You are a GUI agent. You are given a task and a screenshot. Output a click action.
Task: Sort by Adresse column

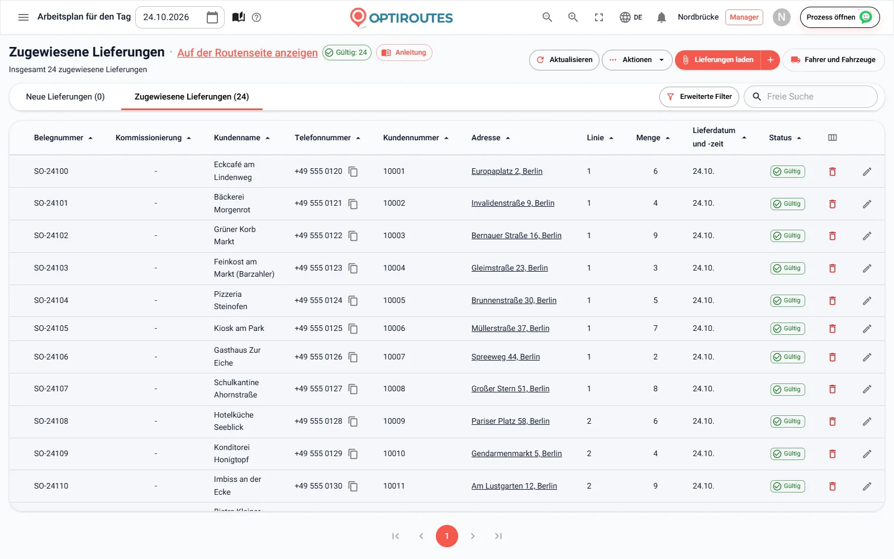(x=491, y=138)
